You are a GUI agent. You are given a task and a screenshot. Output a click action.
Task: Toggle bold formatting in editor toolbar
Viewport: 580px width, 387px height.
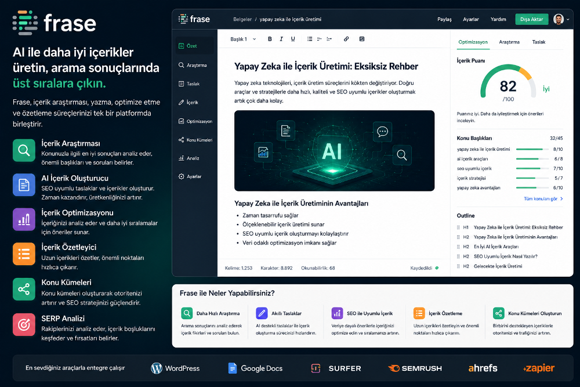click(270, 39)
